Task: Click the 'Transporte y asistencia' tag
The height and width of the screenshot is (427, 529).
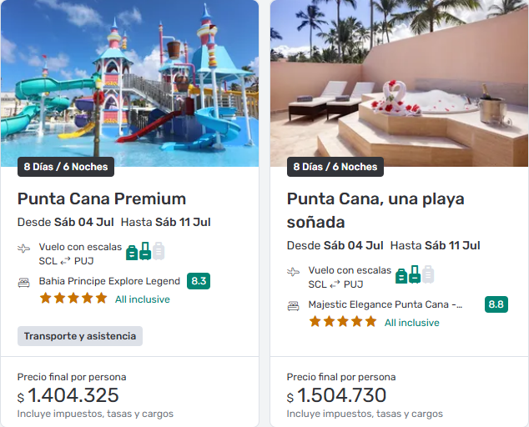Action: click(x=80, y=336)
